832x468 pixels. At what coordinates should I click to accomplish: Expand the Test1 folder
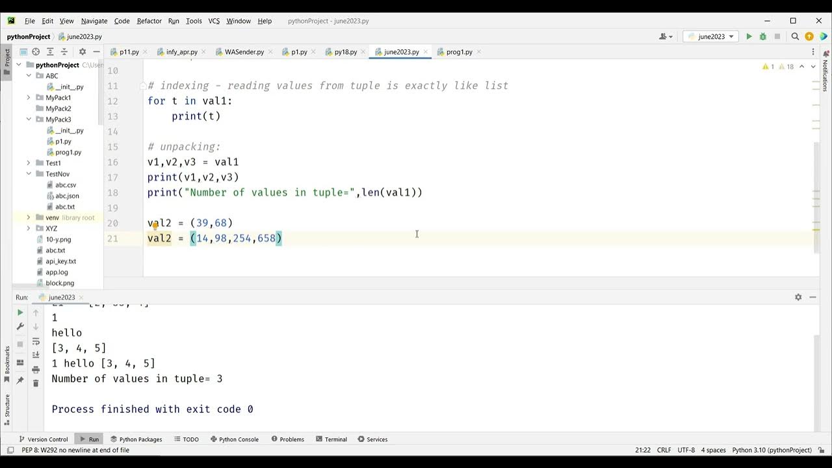(x=29, y=163)
